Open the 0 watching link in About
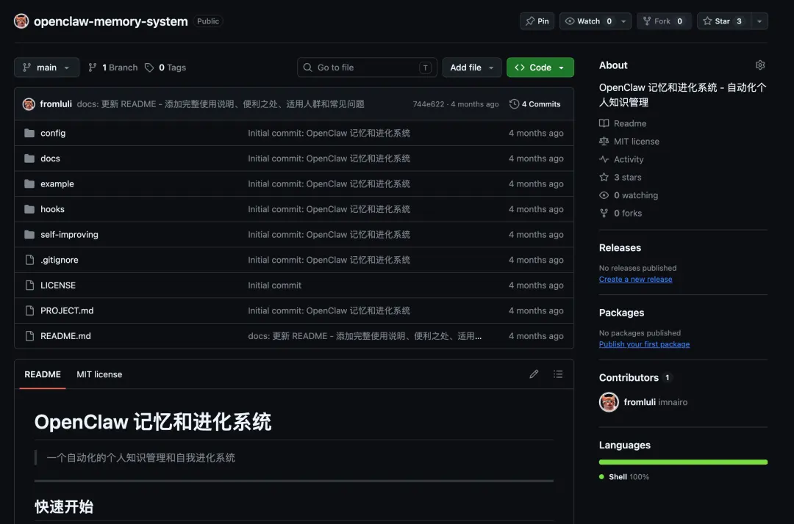This screenshot has height=524, width=794. pyautogui.click(x=635, y=195)
